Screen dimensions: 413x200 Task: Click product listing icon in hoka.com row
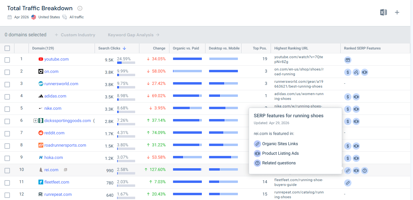coord(356,158)
